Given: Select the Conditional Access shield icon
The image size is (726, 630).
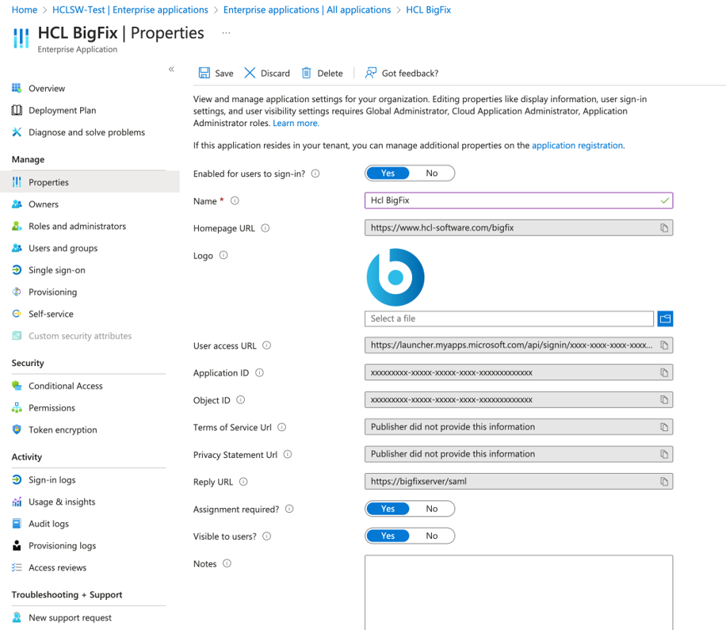Looking at the screenshot, I should pos(16,385).
